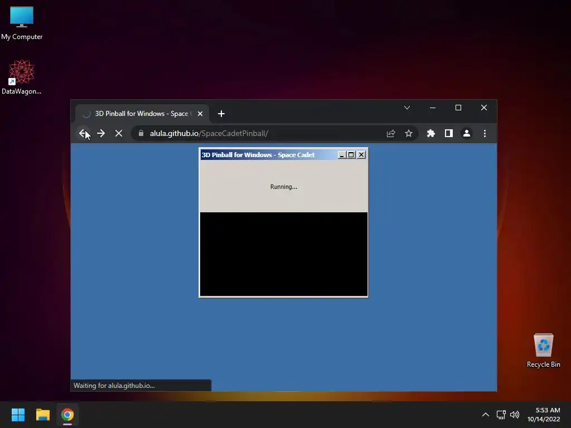Open the clock showing 5:53 AM
Viewport: 571px width, 428px height.
[544, 415]
